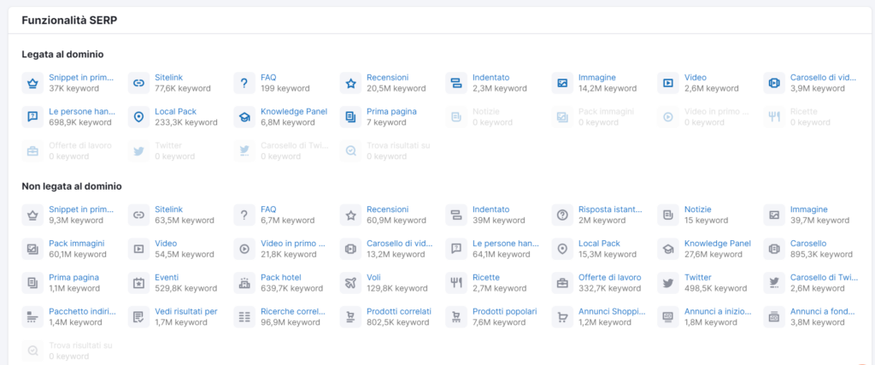The width and height of the screenshot is (875, 365).
Task: Open the Recensioni link showing 60,9M keyword
Action: (387, 209)
